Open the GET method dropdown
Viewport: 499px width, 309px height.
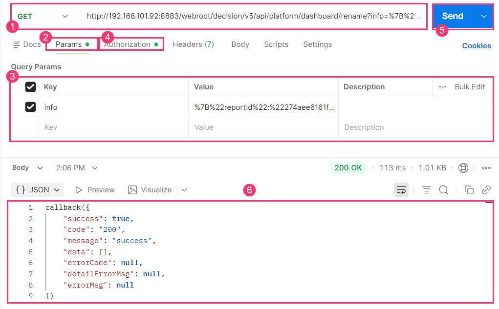(x=43, y=16)
